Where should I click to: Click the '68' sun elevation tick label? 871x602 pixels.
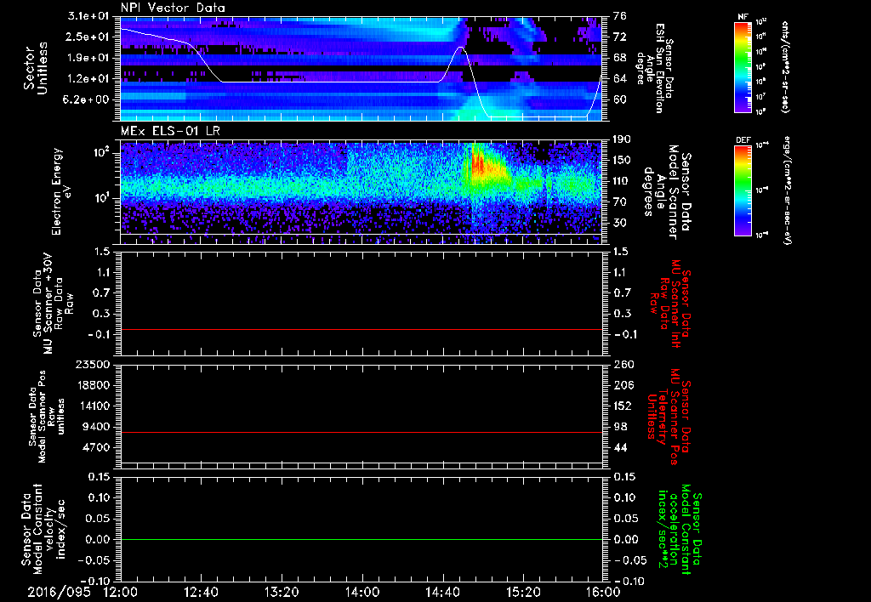coord(620,58)
